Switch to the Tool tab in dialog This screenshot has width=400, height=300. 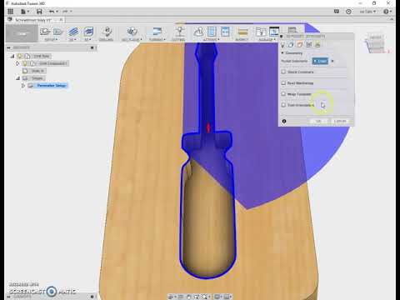283,44
